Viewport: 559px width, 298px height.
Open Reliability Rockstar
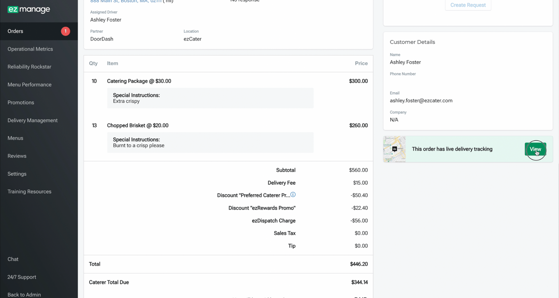(x=29, y=67)
